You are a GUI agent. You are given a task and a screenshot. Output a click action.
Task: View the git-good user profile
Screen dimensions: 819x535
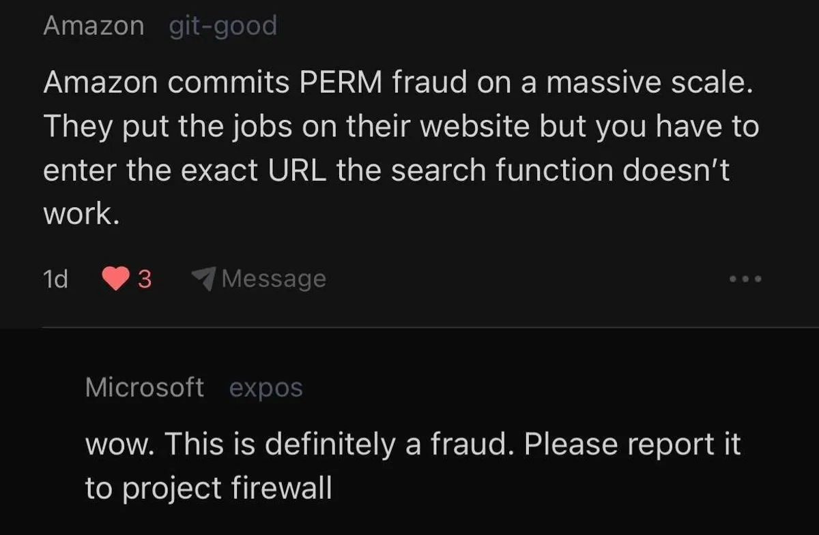coord(222,26)
